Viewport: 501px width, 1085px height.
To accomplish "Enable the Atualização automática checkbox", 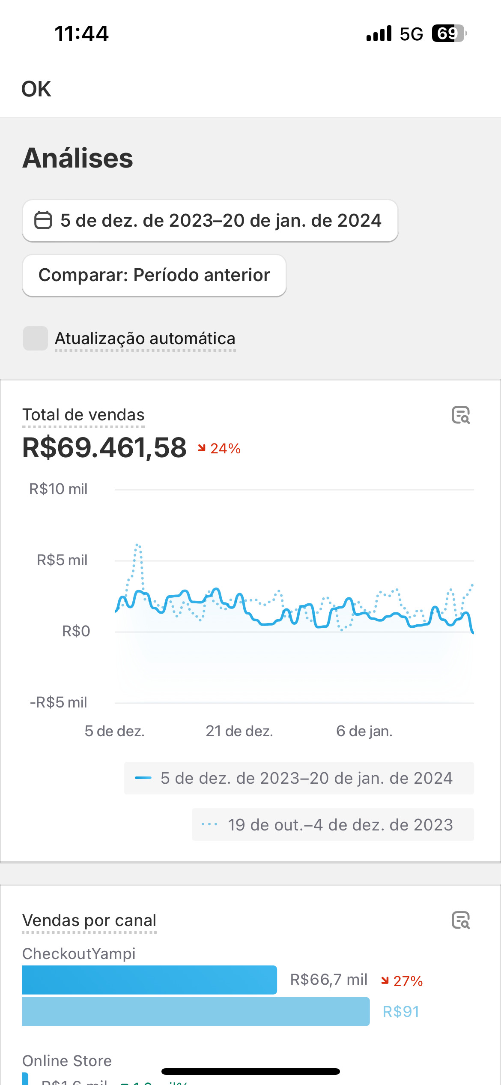I will (36, 339).
